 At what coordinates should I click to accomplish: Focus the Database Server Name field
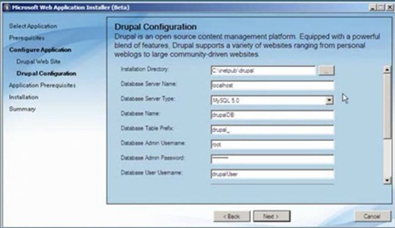pos(272,85)
